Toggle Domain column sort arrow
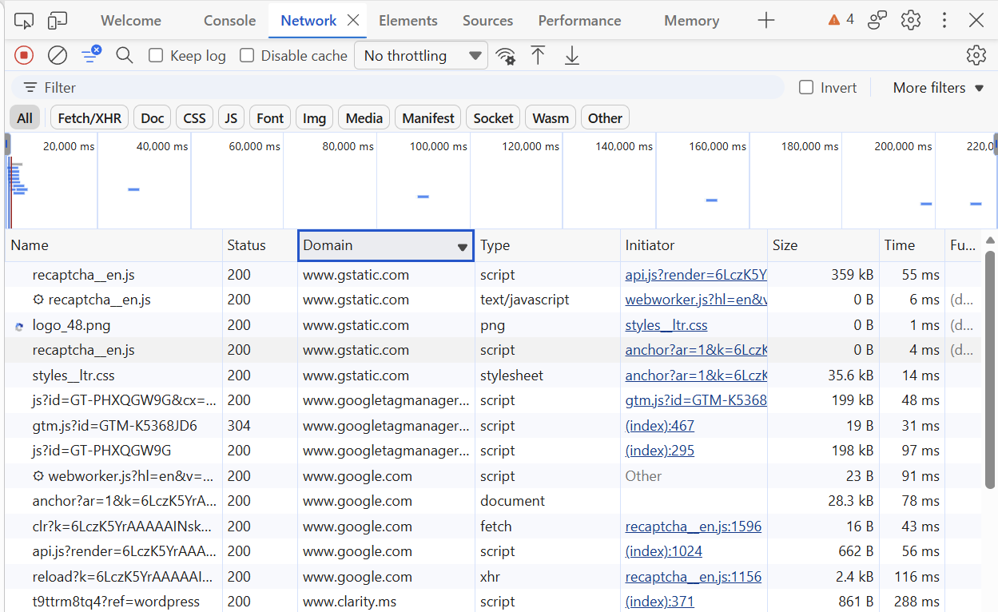Image resolution: width=998 pixels, height=612 pixels. (462, 247)
